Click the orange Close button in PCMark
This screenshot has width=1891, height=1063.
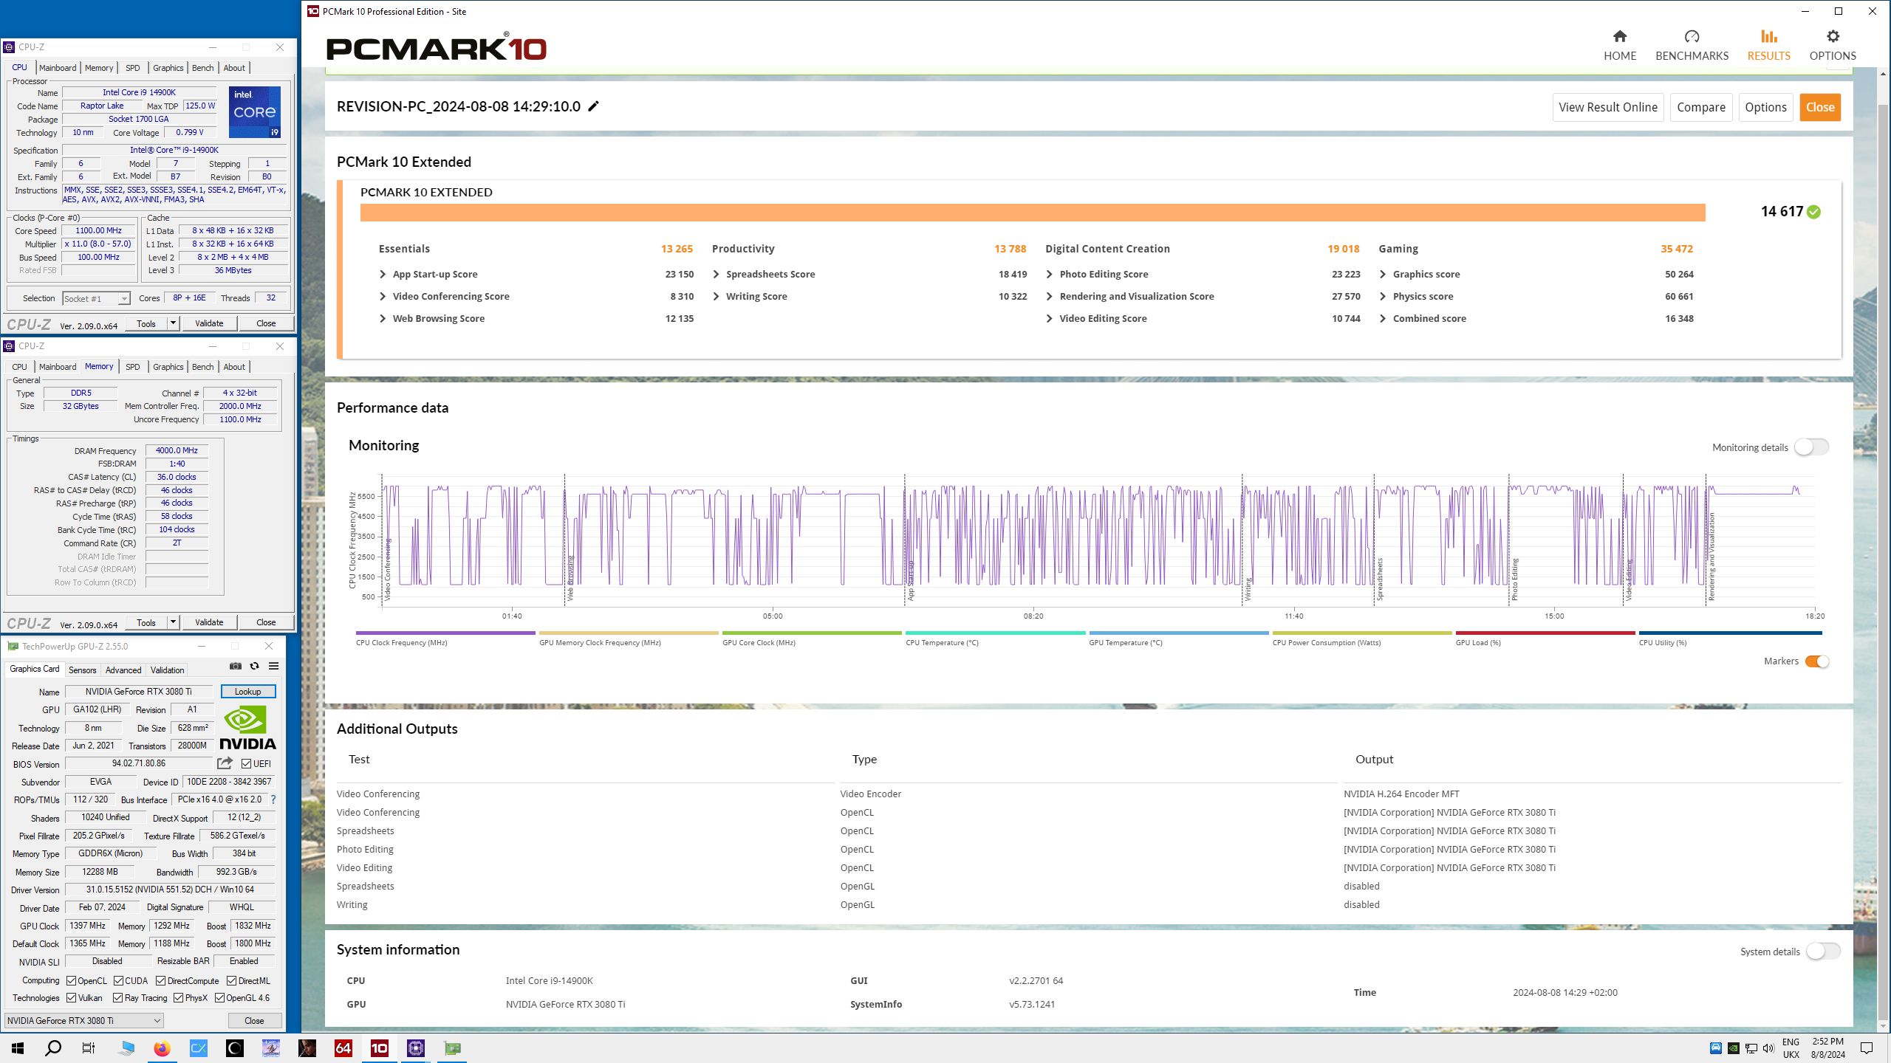pos(1820,107)
